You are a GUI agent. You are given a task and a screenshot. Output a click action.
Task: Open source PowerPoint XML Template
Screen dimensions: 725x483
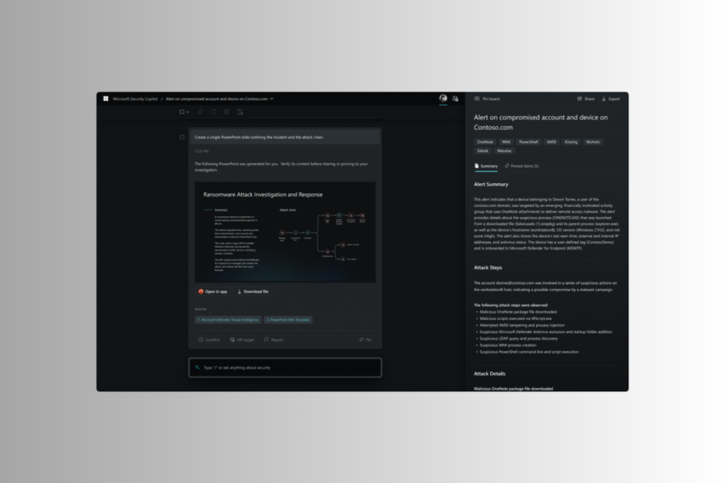[x=288, y=320]
